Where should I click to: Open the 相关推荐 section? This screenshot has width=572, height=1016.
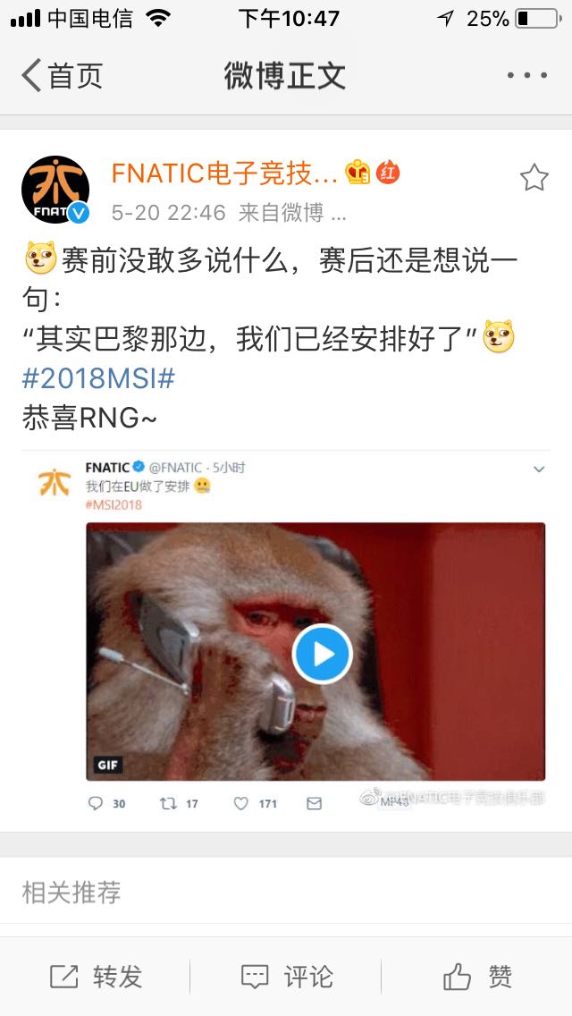71,893
